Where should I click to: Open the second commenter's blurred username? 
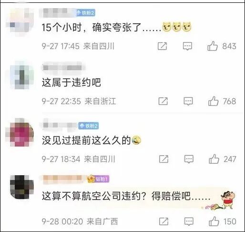point(62,68)
